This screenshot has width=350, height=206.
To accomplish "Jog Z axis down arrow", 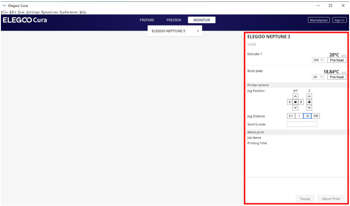I will 309,108.
